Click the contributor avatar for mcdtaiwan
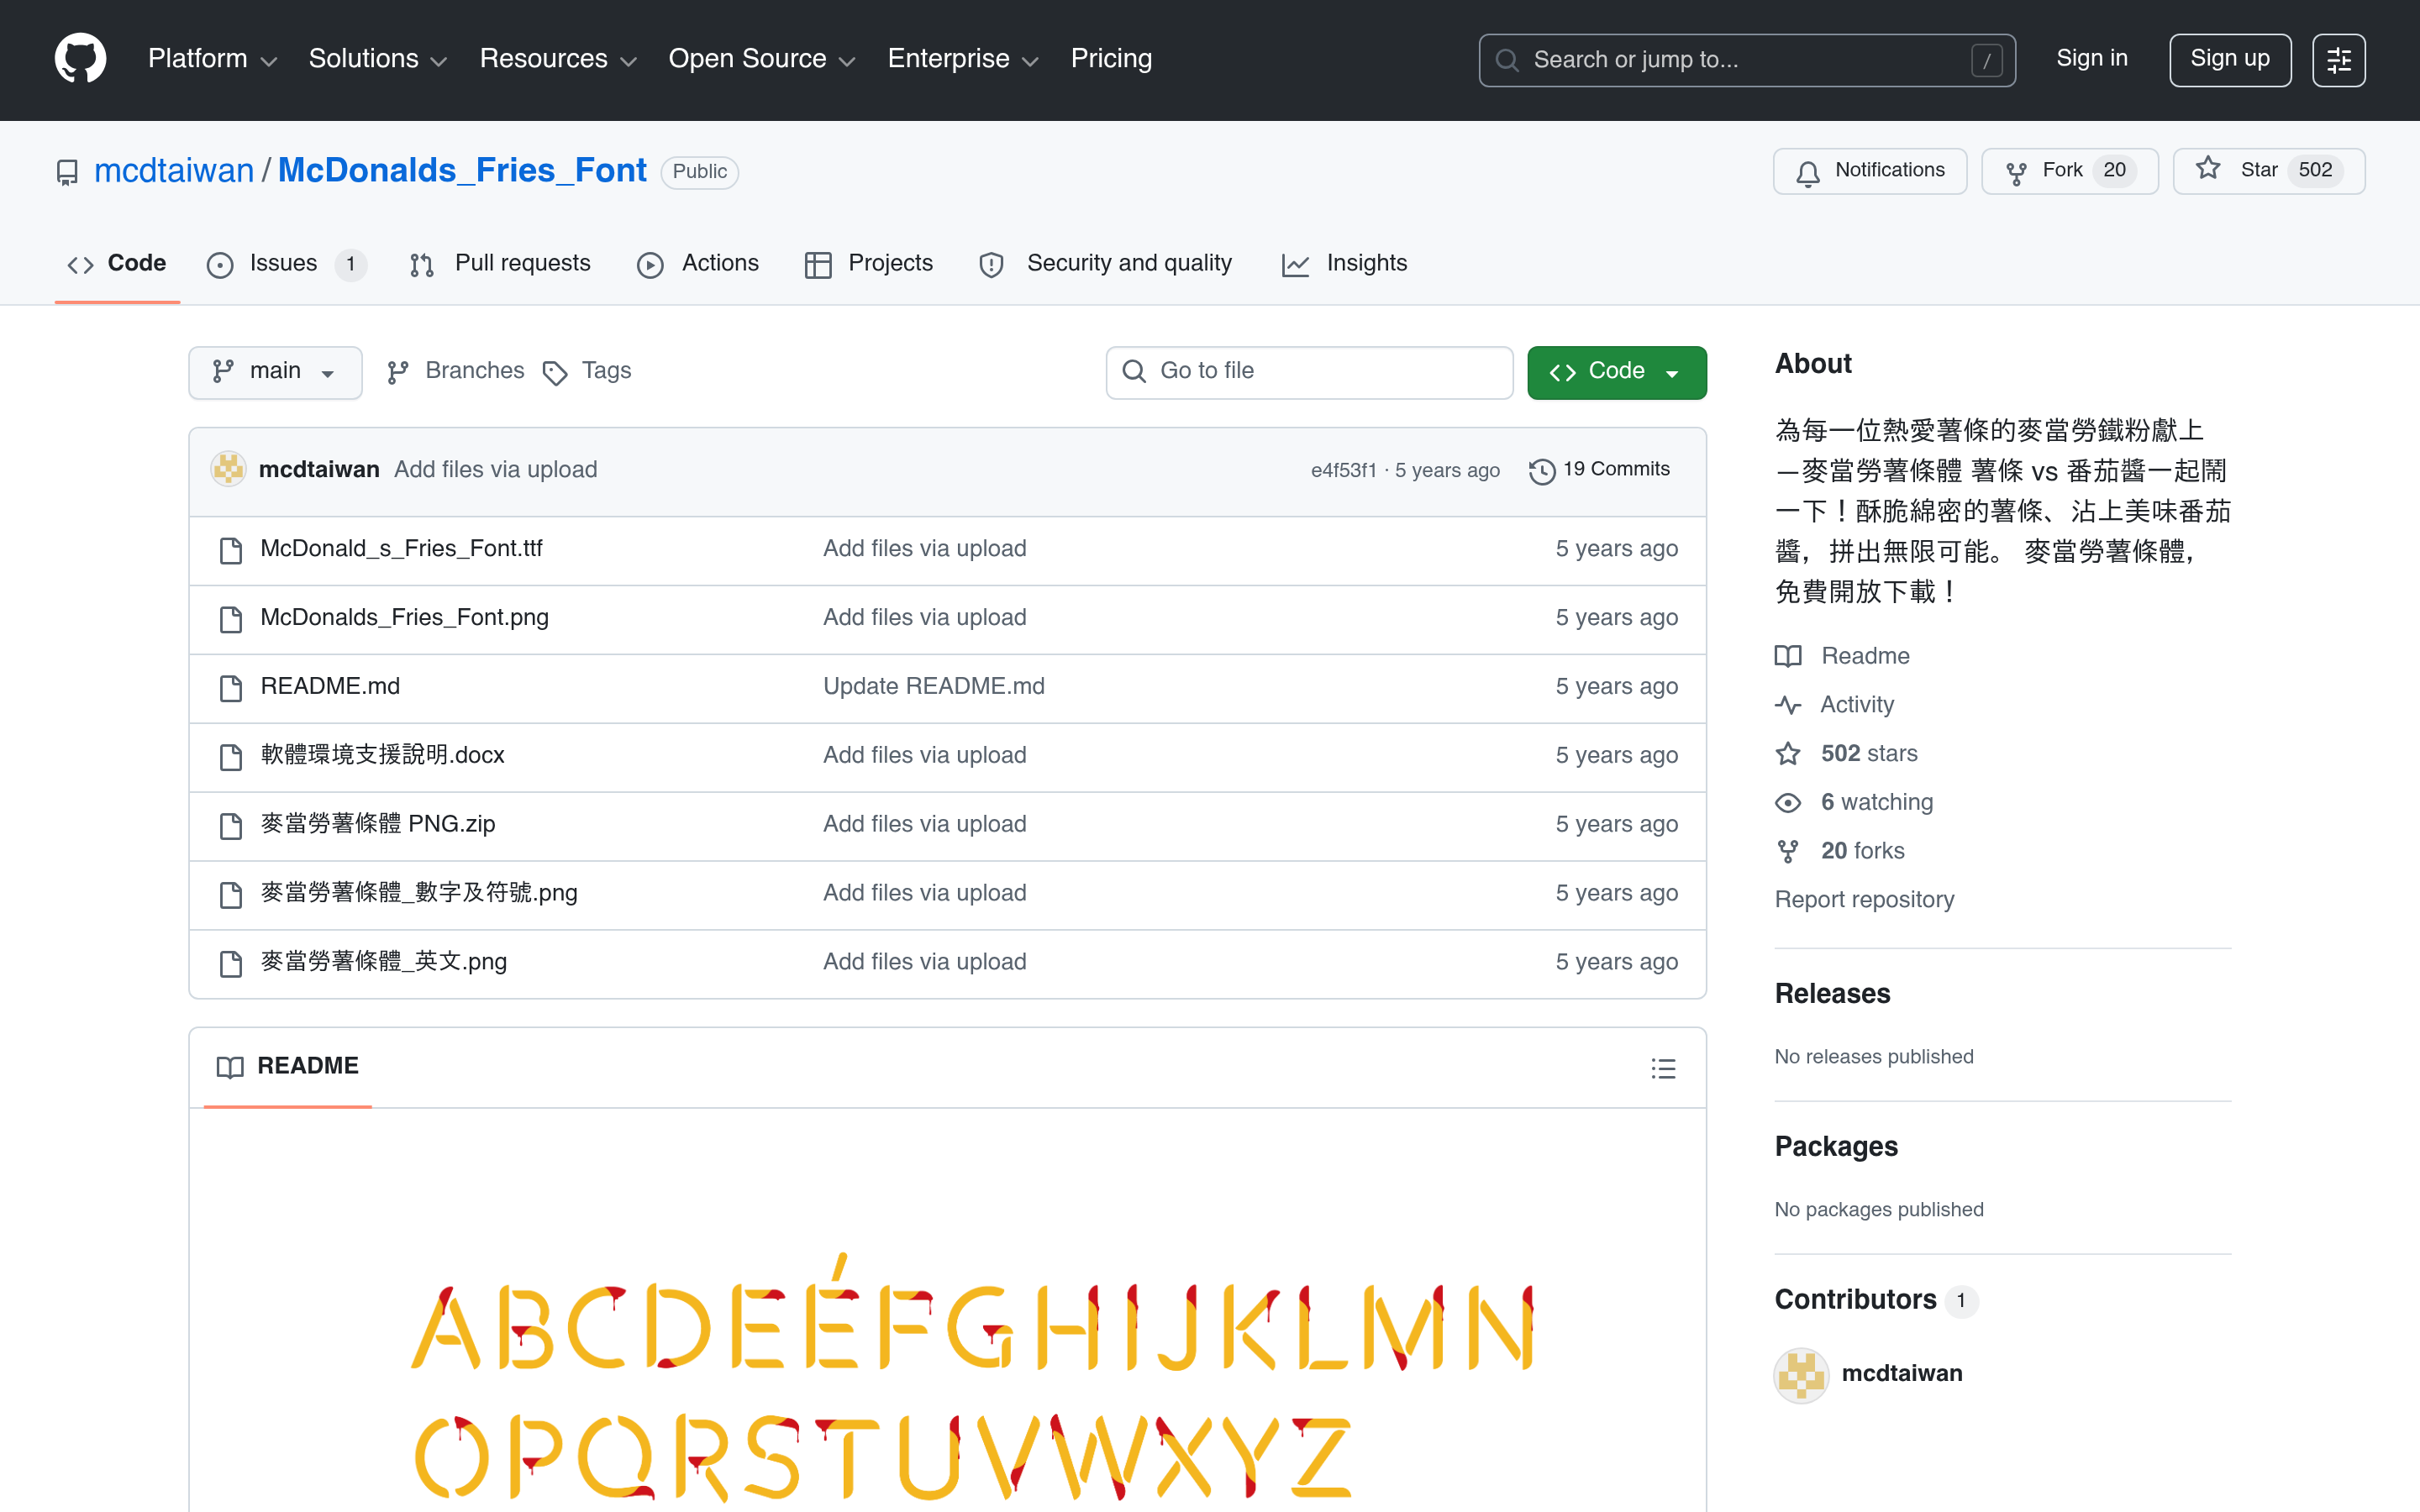The width and height of the screenshot is (2420, 1512). pos(1801,1375)
